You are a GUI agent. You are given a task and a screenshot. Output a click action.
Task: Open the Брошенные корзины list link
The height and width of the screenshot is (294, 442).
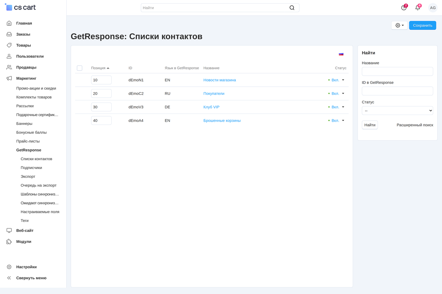tap(222, 121)
